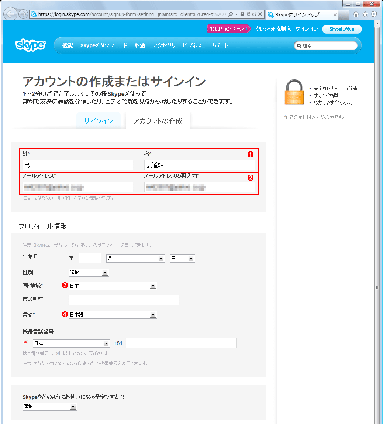Click the 姓 last name input field
383x424 pixels.
pos(78,165)
